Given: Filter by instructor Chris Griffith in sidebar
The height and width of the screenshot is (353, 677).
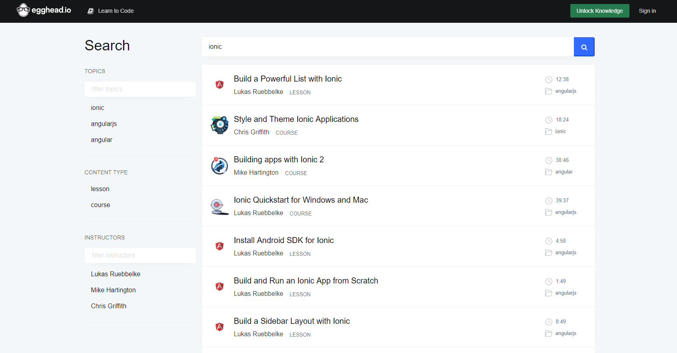Looking at the screenshot, I should [x=108, y=306].
